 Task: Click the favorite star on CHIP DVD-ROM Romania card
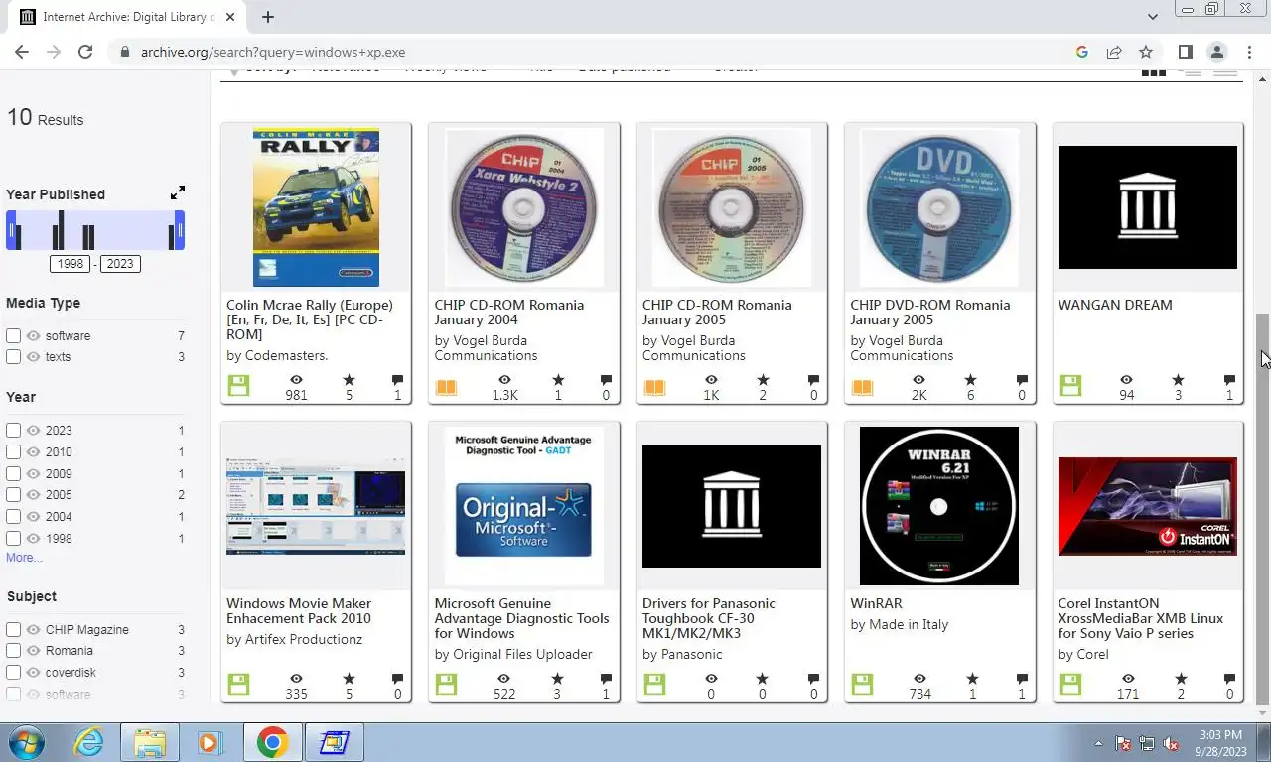[970, 380]
